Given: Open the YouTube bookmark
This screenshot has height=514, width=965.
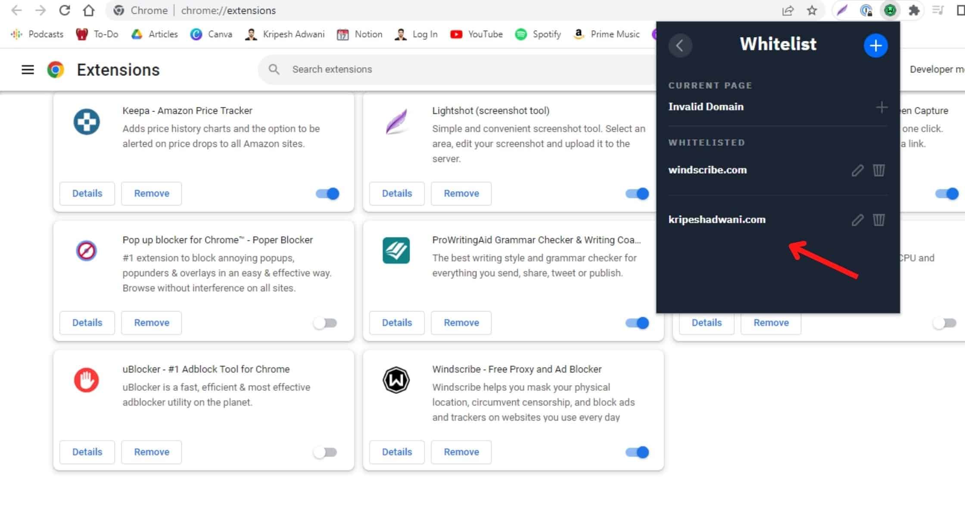Looking at the screenshot, I should 476,34.
